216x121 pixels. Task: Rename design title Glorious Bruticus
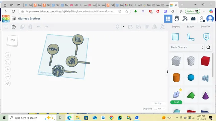pos(29,18)
